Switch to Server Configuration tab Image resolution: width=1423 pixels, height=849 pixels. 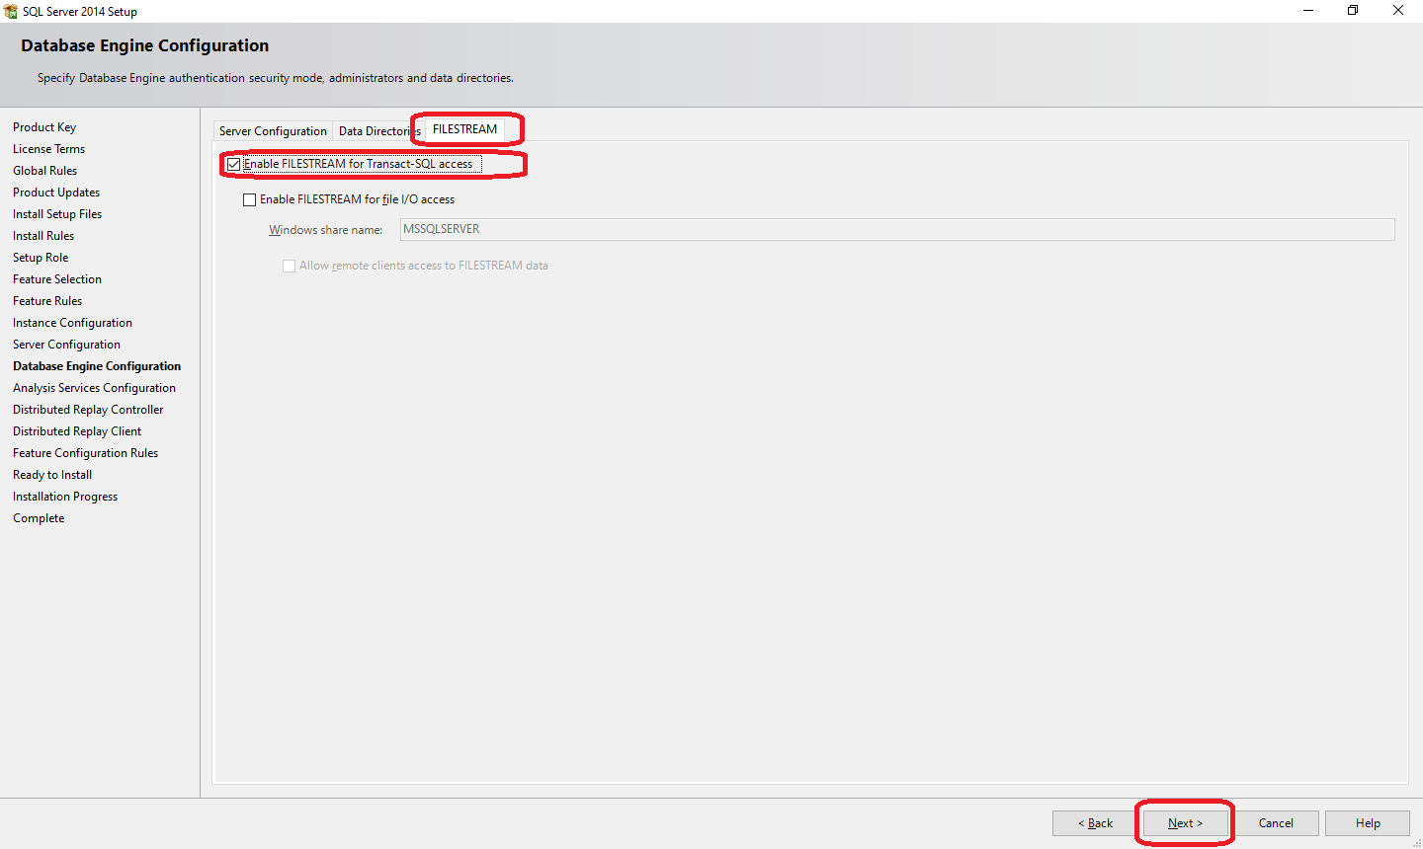pyautogui.click(x=273, y=131)
